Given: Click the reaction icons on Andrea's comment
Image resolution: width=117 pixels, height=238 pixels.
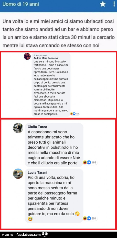Looking at the screenshot, I should click(x=73, y=113).
